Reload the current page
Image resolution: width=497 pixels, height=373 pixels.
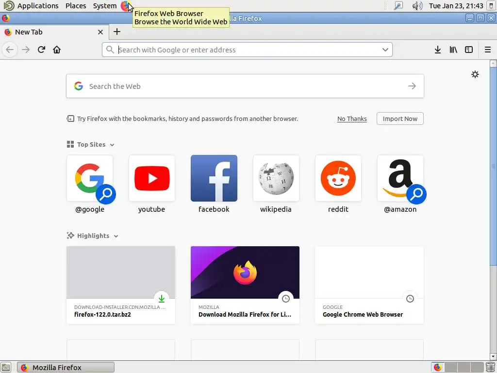[x=41, y=50]
